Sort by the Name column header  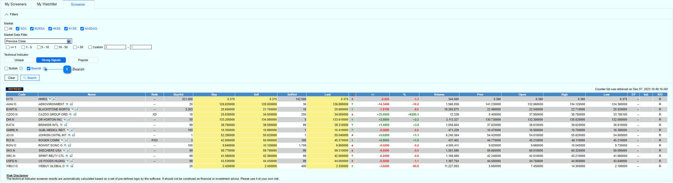(92, 94)
